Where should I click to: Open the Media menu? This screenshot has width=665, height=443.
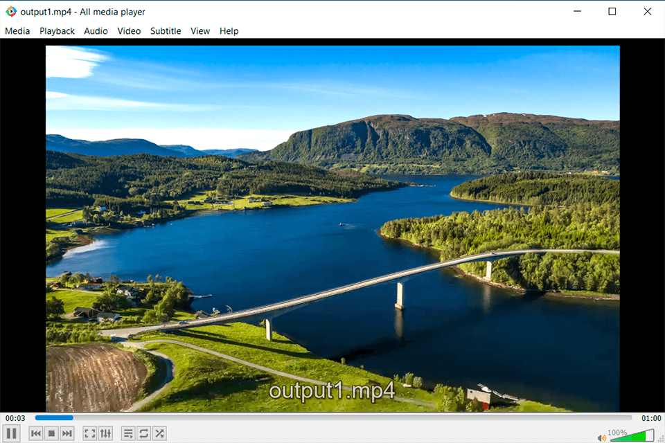tap(17, 31)
